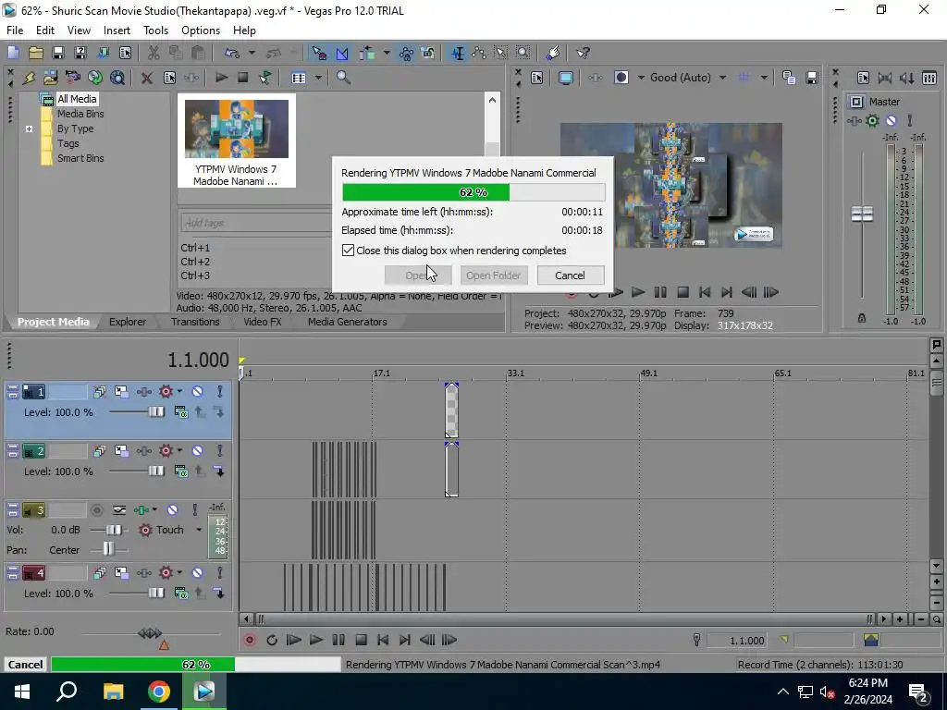
Task: Open the Touch automation mode dropdown on track 3
Action: [x=199, y=530]
